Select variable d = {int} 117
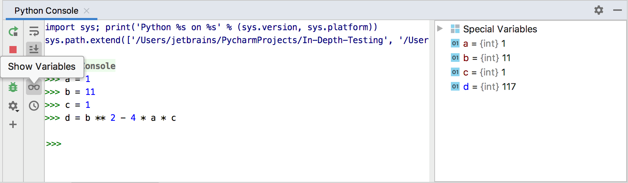 489,87
